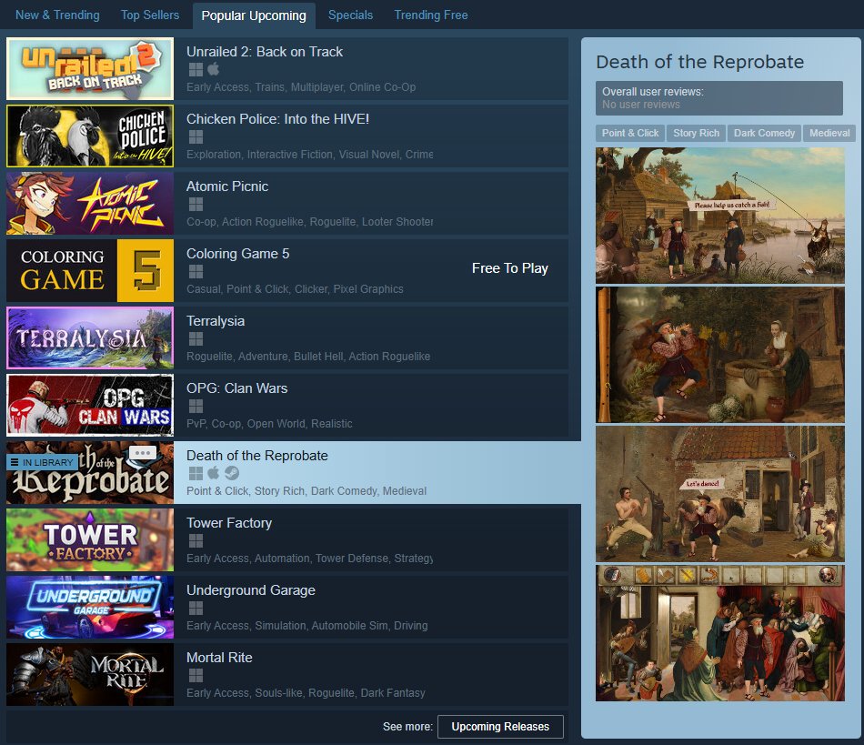Click the Medieval tag button

click(829, 133)
